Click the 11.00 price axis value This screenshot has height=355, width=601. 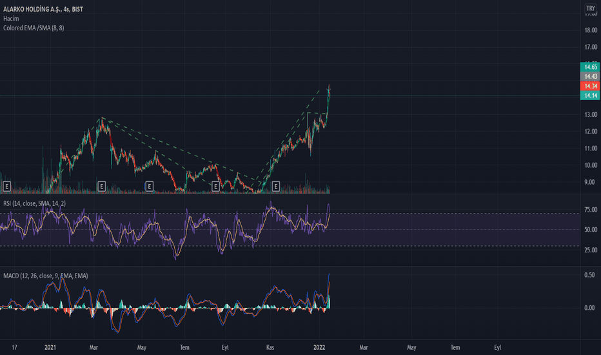[591, 148]
